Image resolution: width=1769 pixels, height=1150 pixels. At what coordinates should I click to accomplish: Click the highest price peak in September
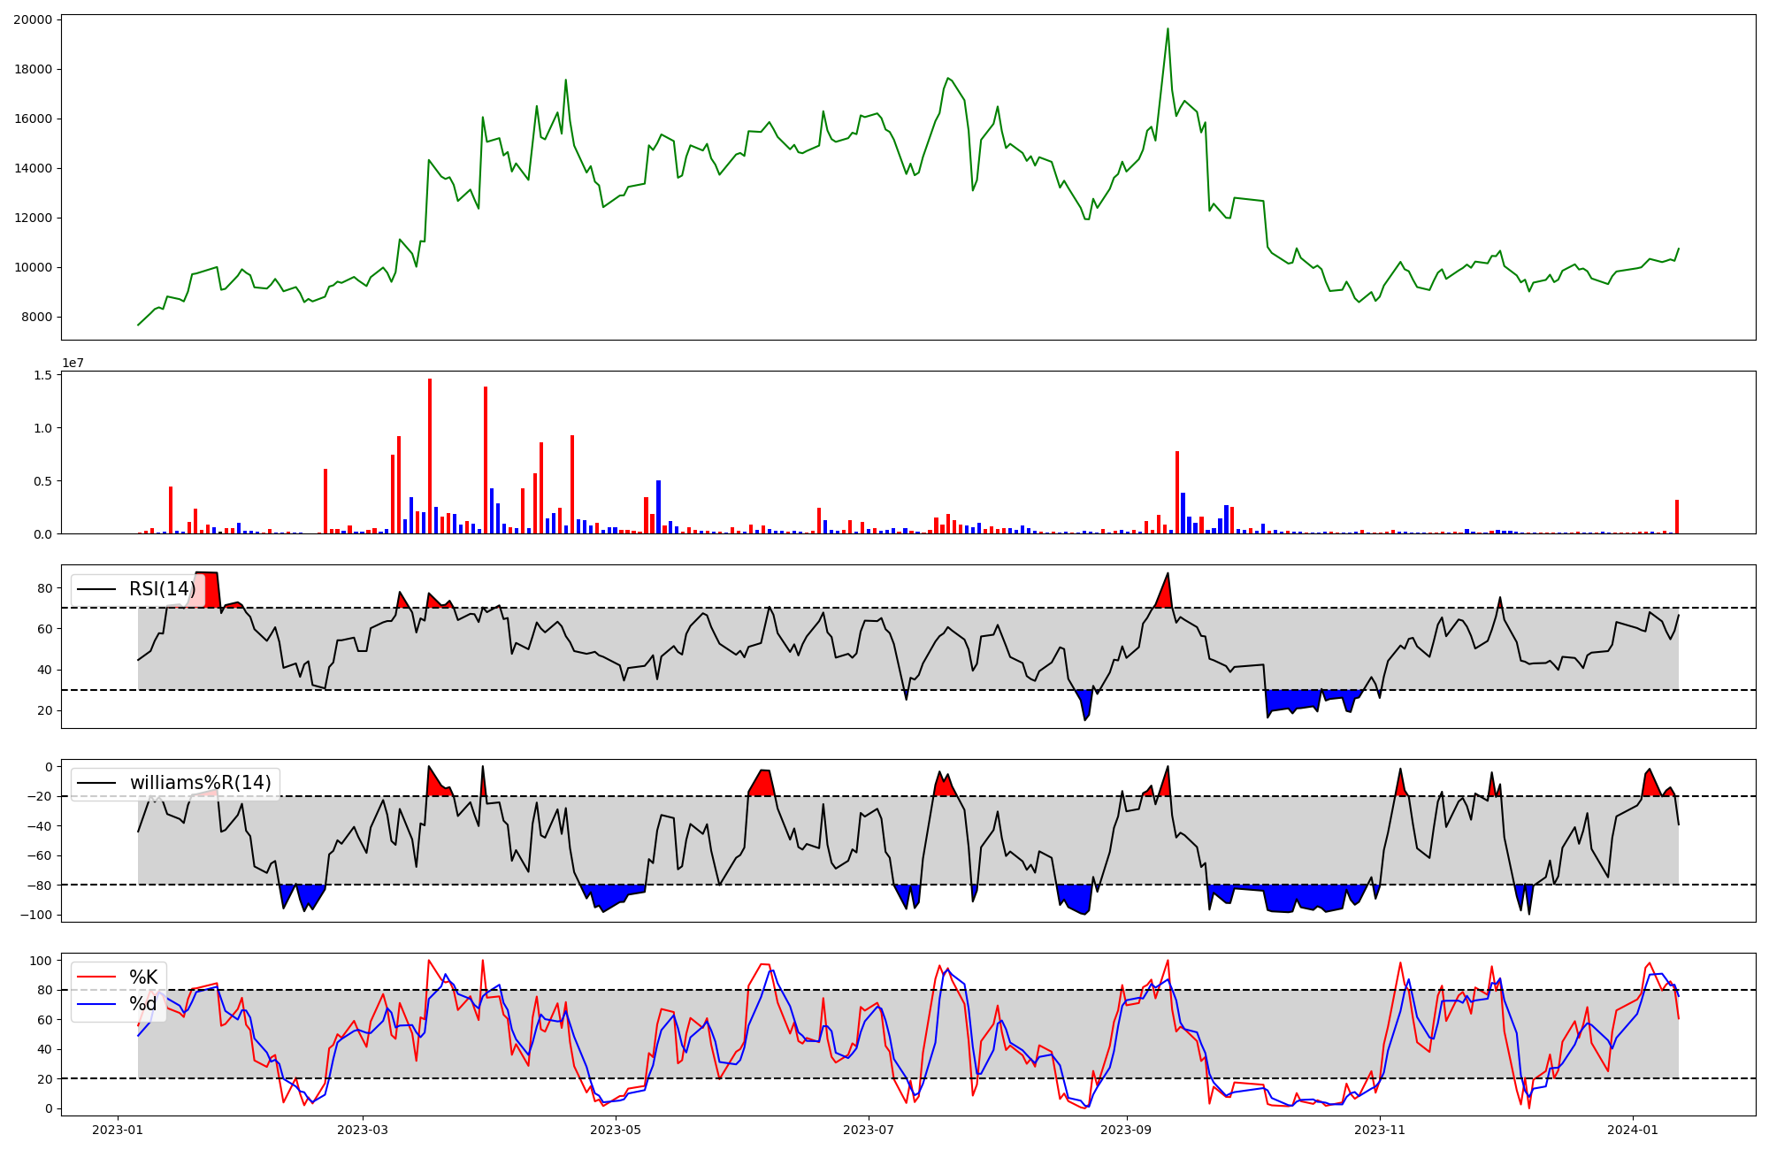coord(1168,29)
